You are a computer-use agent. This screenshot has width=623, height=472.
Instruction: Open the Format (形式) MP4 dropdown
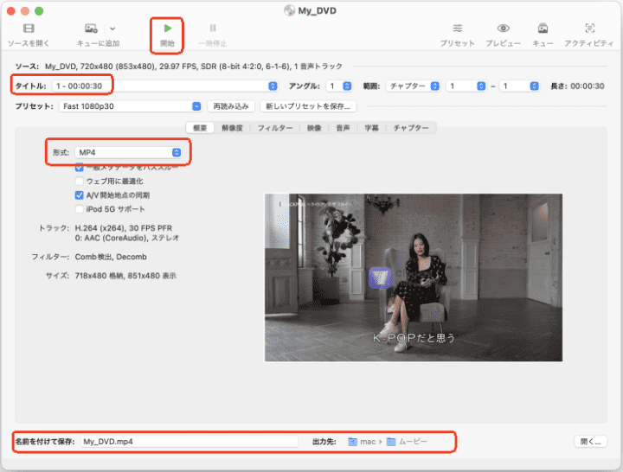point(128,152)
